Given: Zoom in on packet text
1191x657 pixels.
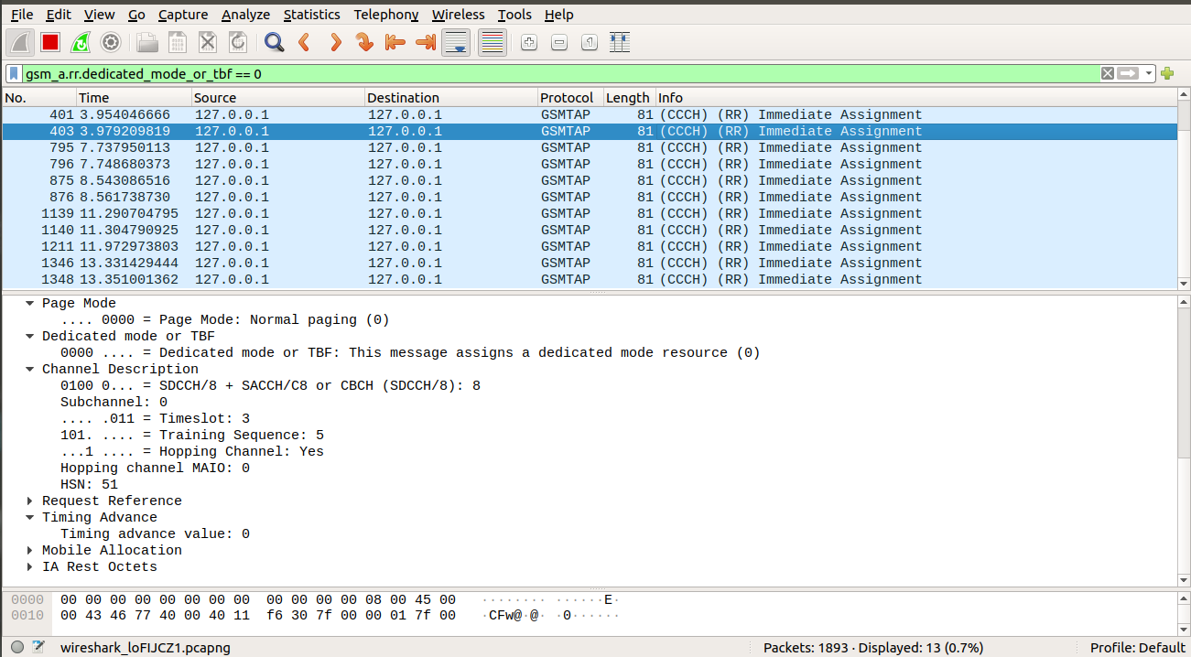Looking at the screenshot, I should [529, 42].
